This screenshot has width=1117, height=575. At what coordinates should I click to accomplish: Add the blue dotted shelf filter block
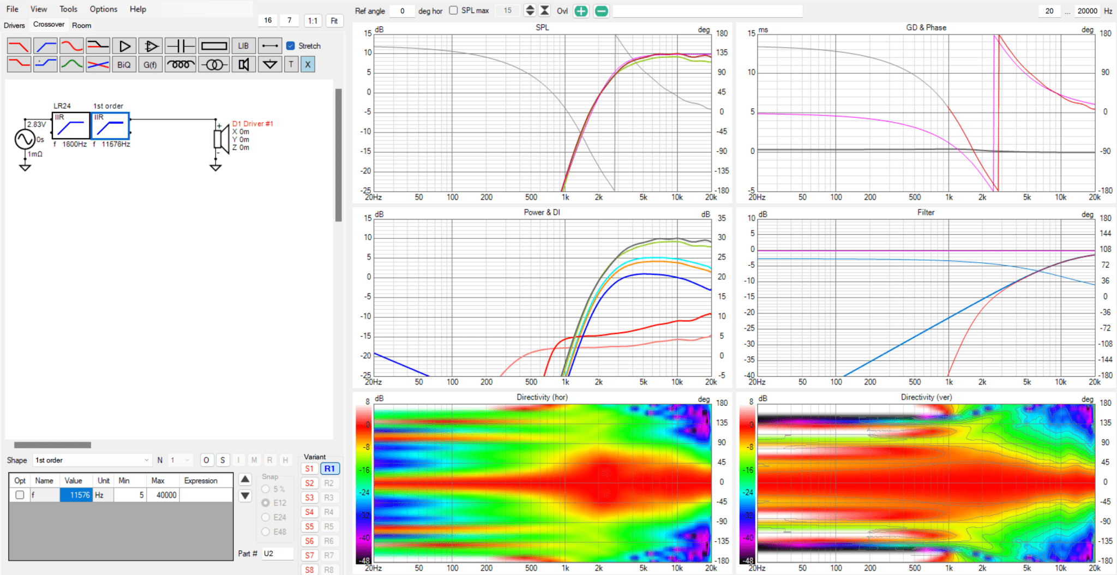45,64
